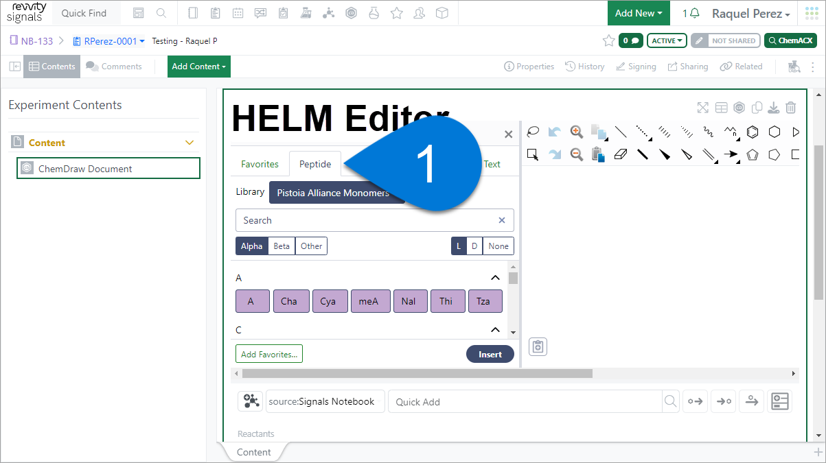Select the dashed bond tool
The width and height of the screenshot is (826, 463).
[x=643, y=132]
